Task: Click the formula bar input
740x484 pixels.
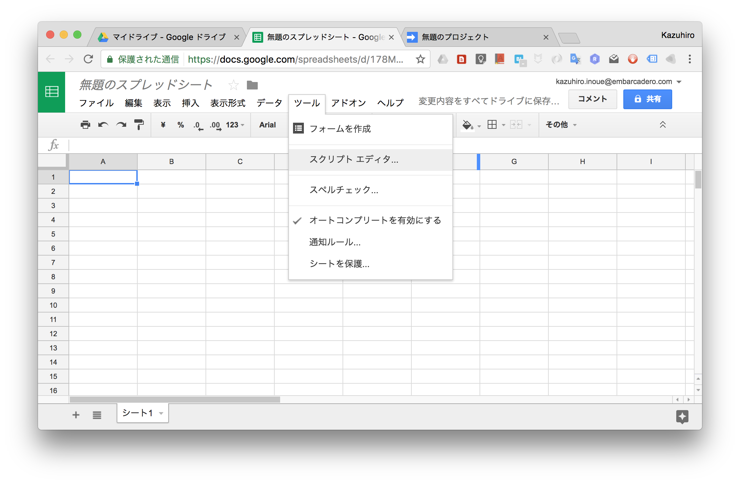Action: pos(385,145)
